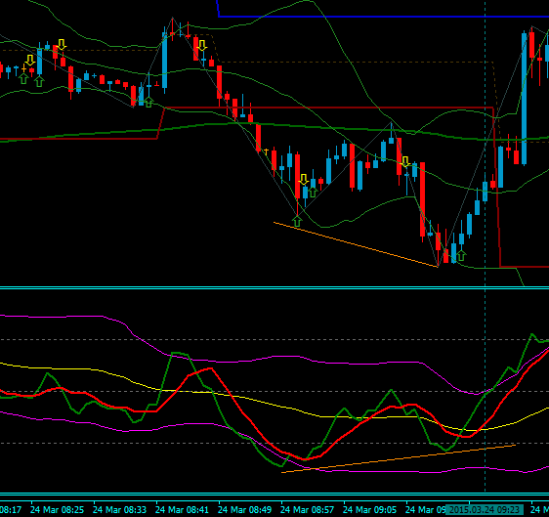Click the yellow down arrow near the 08:57 swing low

(303, 180)
